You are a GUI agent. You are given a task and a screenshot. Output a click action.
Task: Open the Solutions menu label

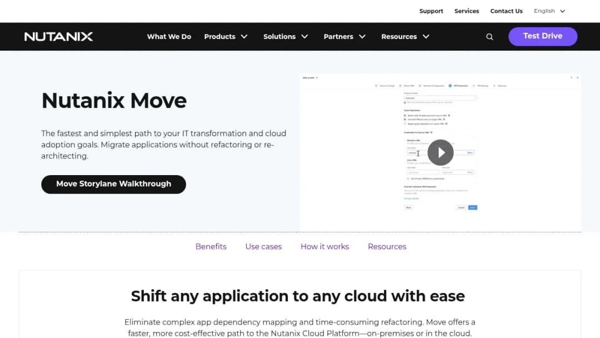click(x=279, y=36)
